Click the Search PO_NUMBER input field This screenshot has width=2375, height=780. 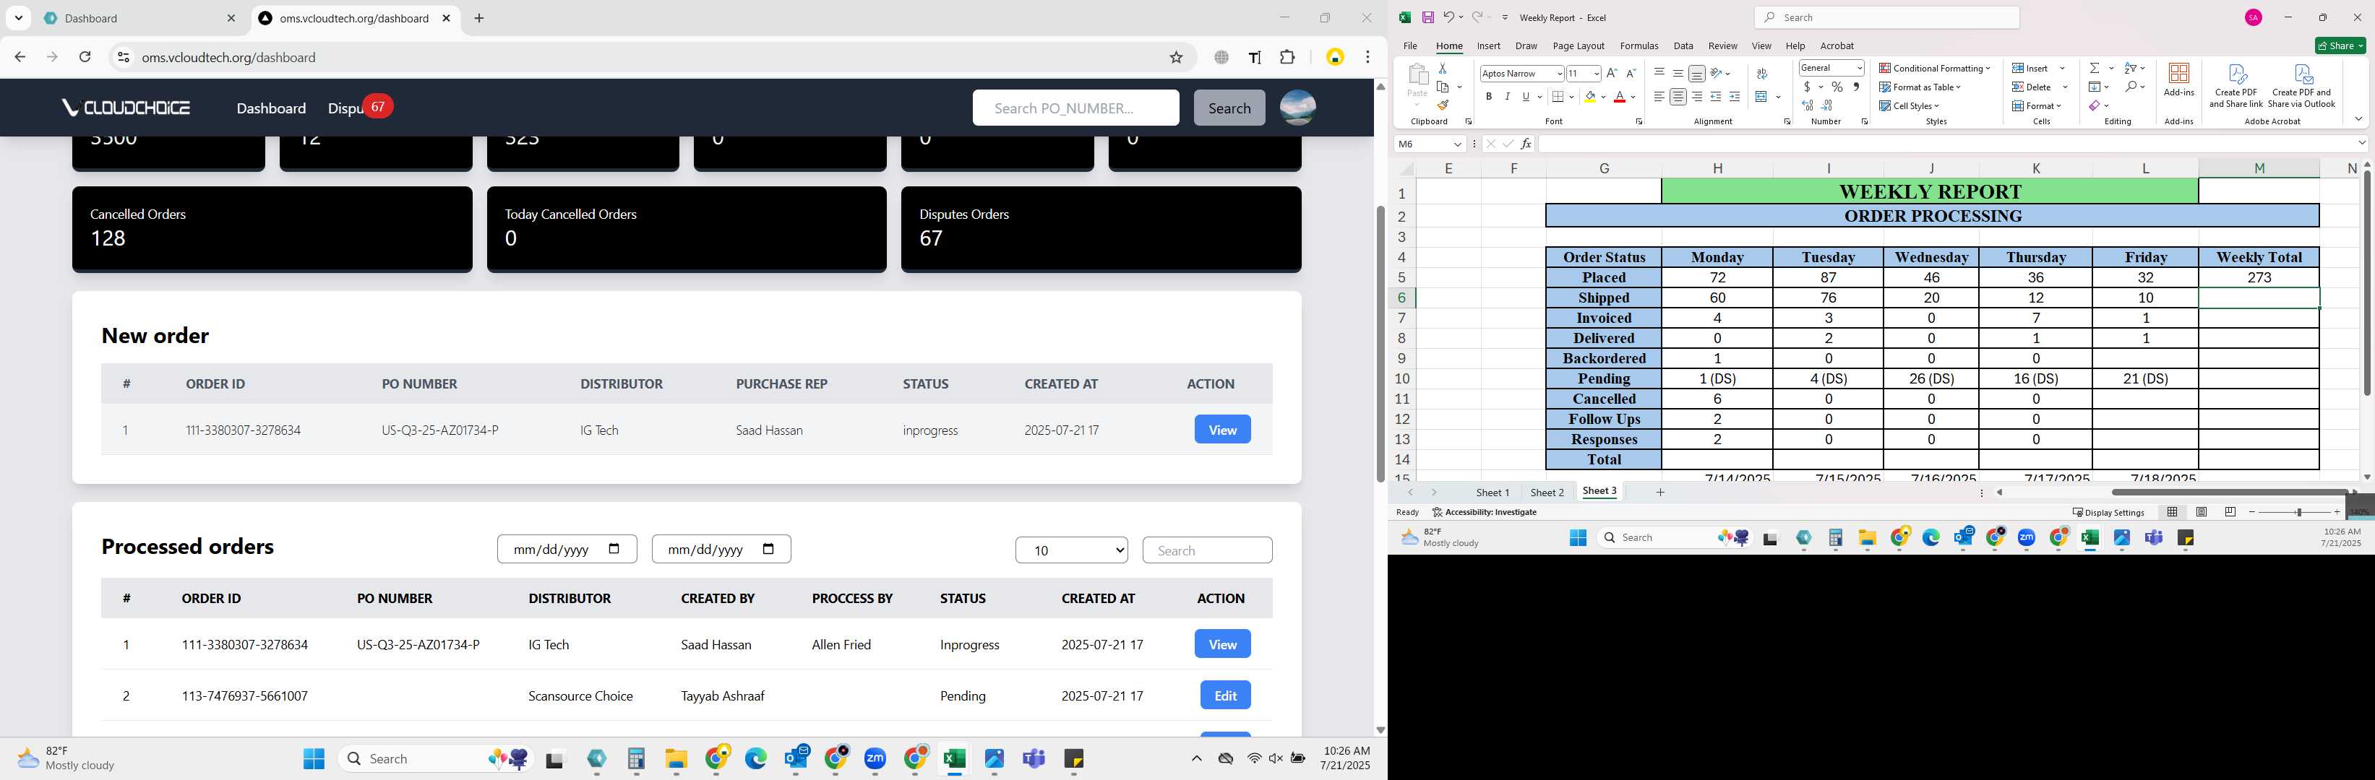point(1075,108)
